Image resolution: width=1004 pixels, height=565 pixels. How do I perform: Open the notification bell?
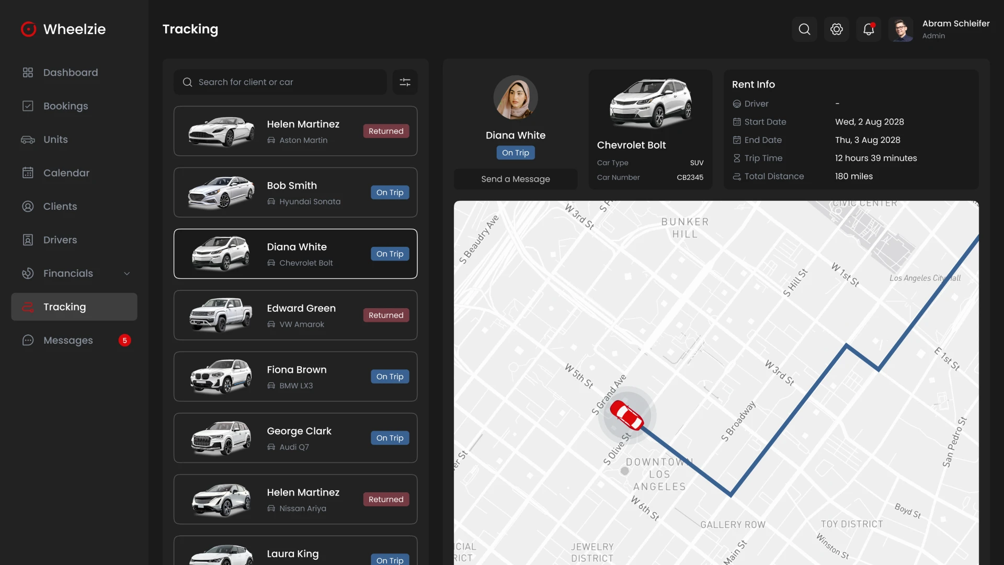coord(868,29)
